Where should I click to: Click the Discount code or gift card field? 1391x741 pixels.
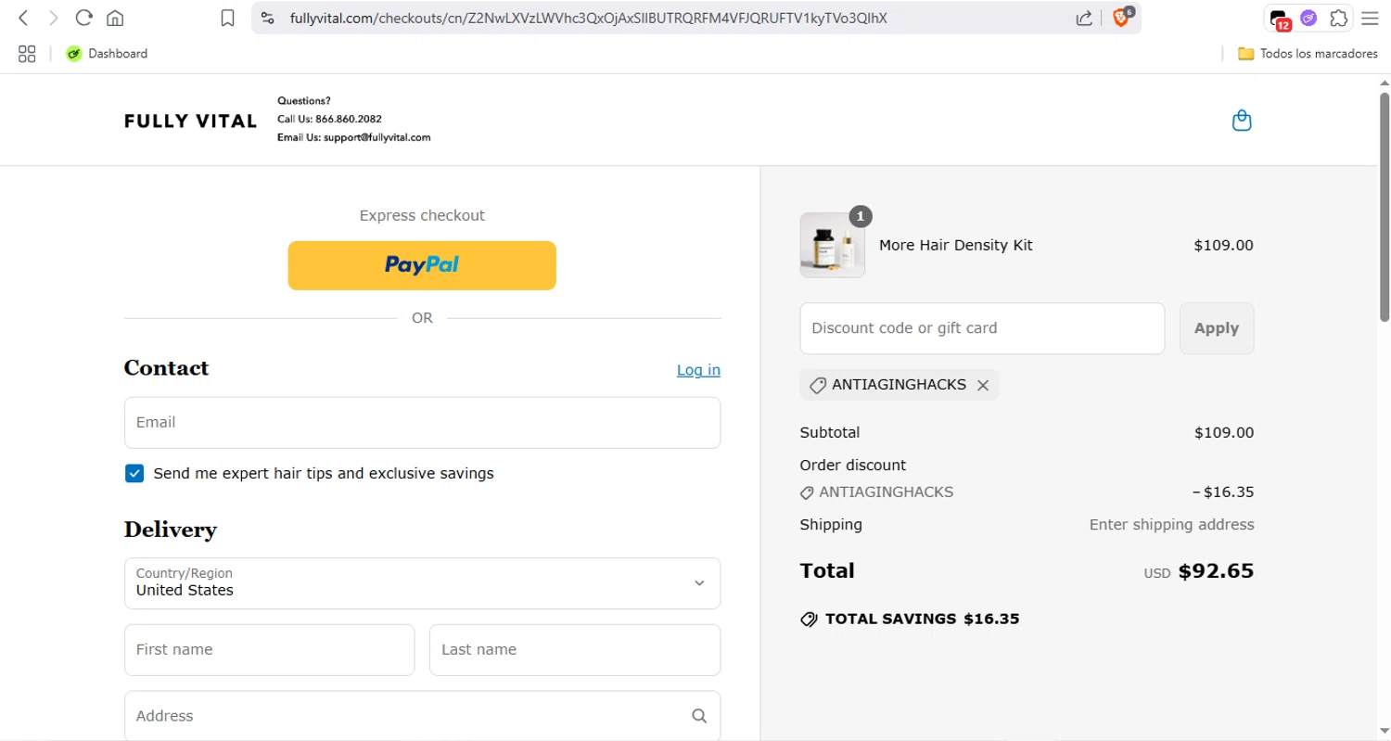click(x=982, y=328)
